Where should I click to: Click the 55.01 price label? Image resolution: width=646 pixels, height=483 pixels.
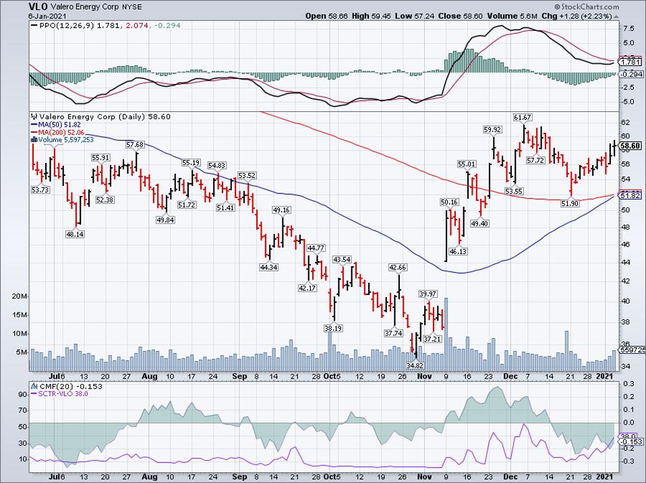pyautogui.click(x=467, y=164)
